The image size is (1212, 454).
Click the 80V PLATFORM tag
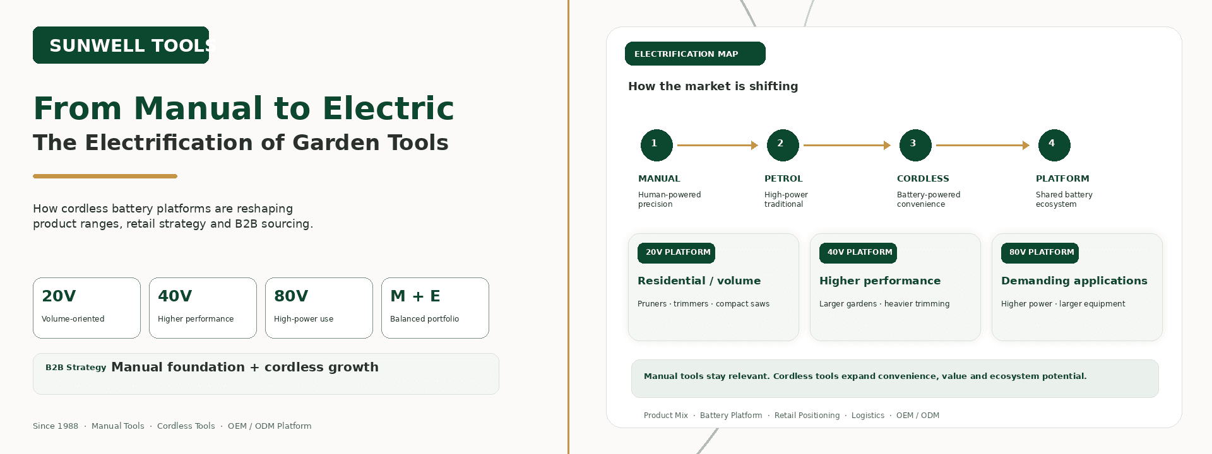pyautogui.click(x=1040, y=252)
